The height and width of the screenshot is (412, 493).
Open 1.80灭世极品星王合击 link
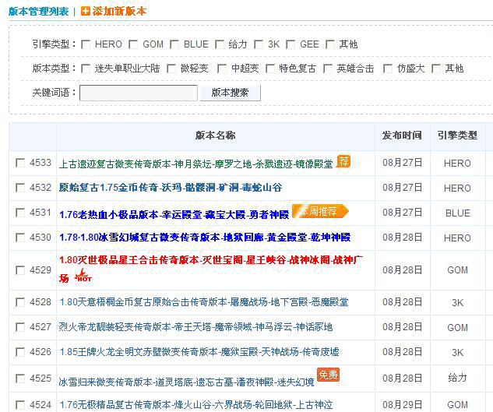(210, 269)
